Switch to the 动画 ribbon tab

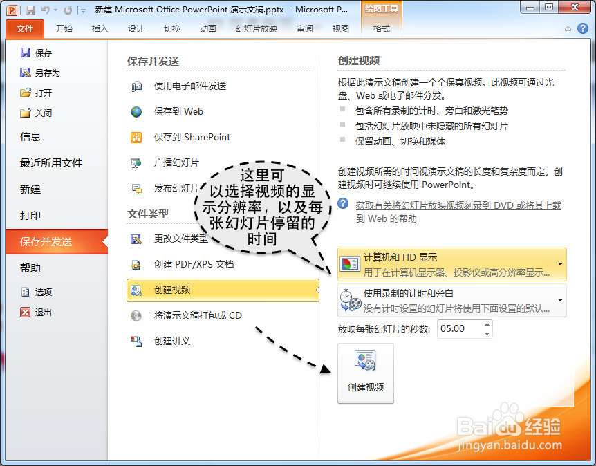coord(207,30)
